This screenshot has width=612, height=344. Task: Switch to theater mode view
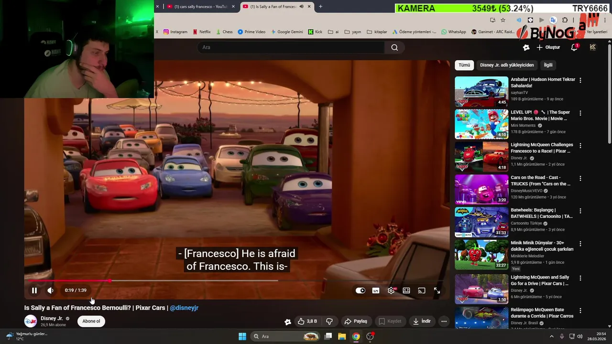406,290
